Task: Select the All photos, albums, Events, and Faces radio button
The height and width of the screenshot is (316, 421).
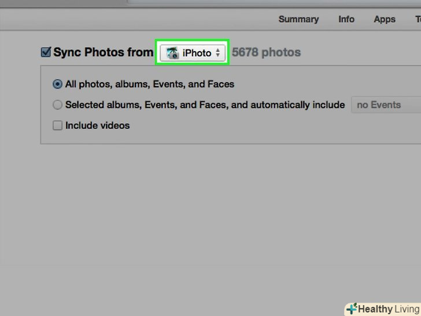Action: [x=57, y=84]
